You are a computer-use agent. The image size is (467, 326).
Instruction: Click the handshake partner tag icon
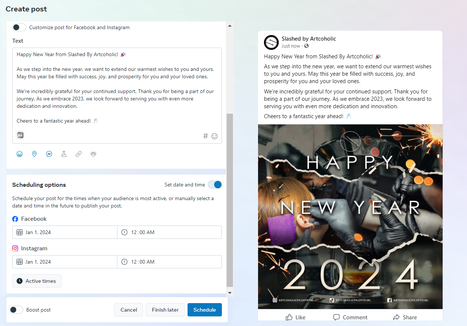point(93,154)
